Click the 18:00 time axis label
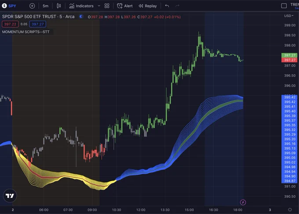Screen dimensions: 299x214 (237, 210)
